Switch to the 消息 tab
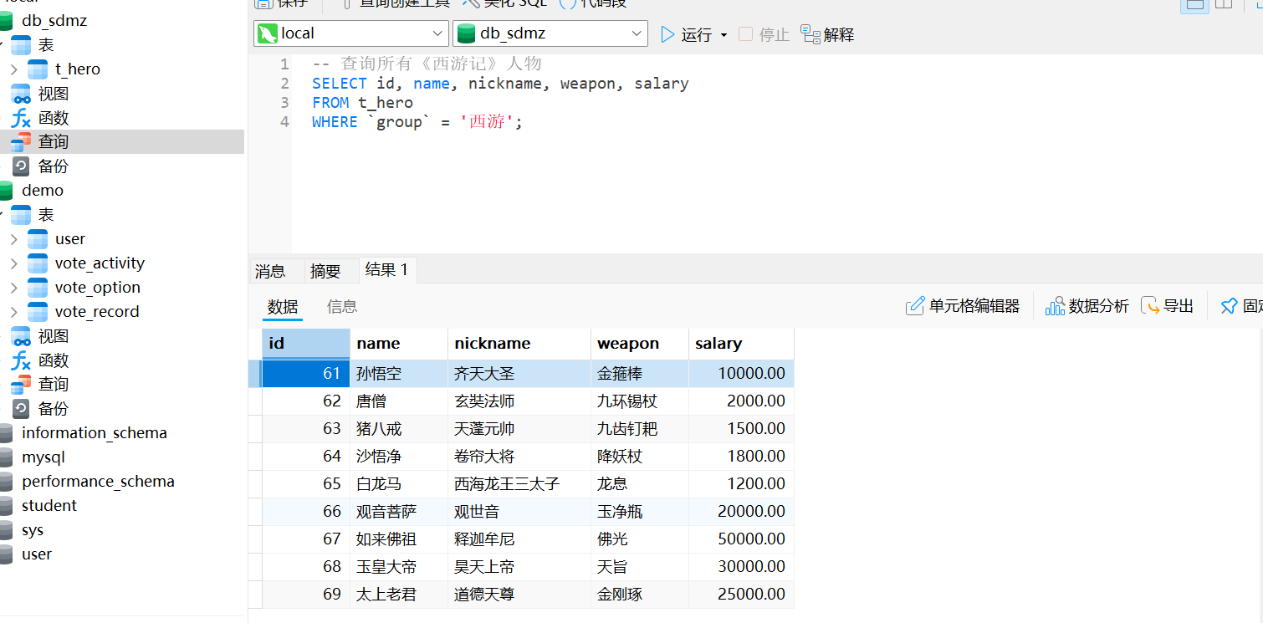This screenshot has width=1263, height=623. tap(270, 271)
